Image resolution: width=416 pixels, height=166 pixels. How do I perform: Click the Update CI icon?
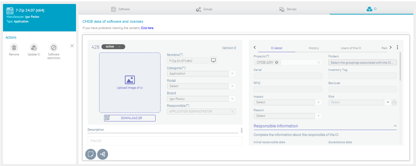[x=34, y=48]
